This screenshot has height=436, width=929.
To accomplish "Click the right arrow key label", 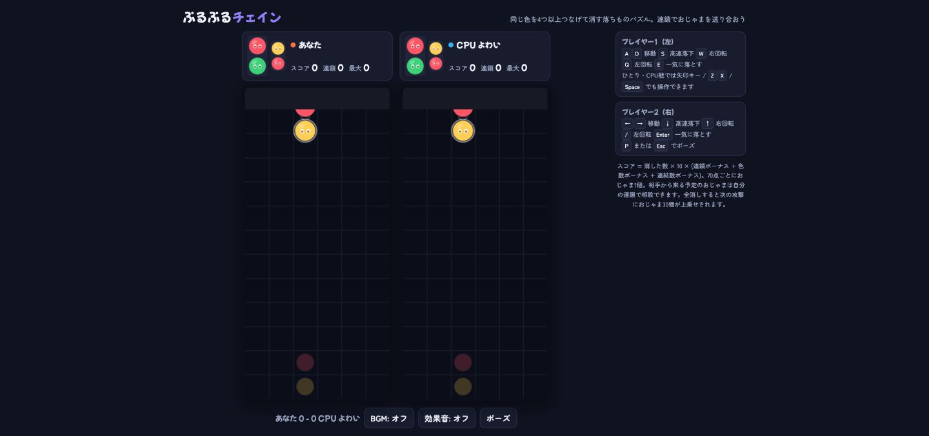I will [640, 123].
